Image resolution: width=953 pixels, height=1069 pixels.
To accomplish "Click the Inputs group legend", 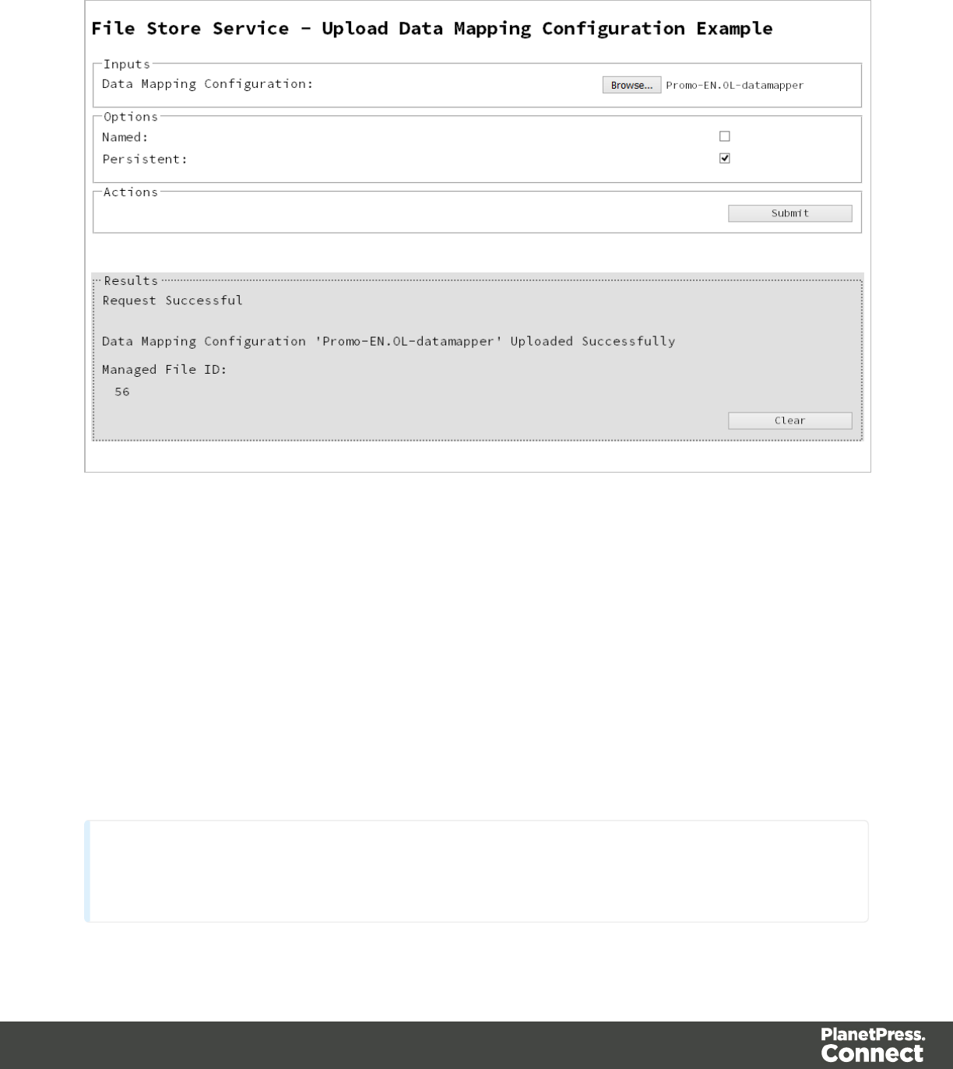I will point(127,64).
